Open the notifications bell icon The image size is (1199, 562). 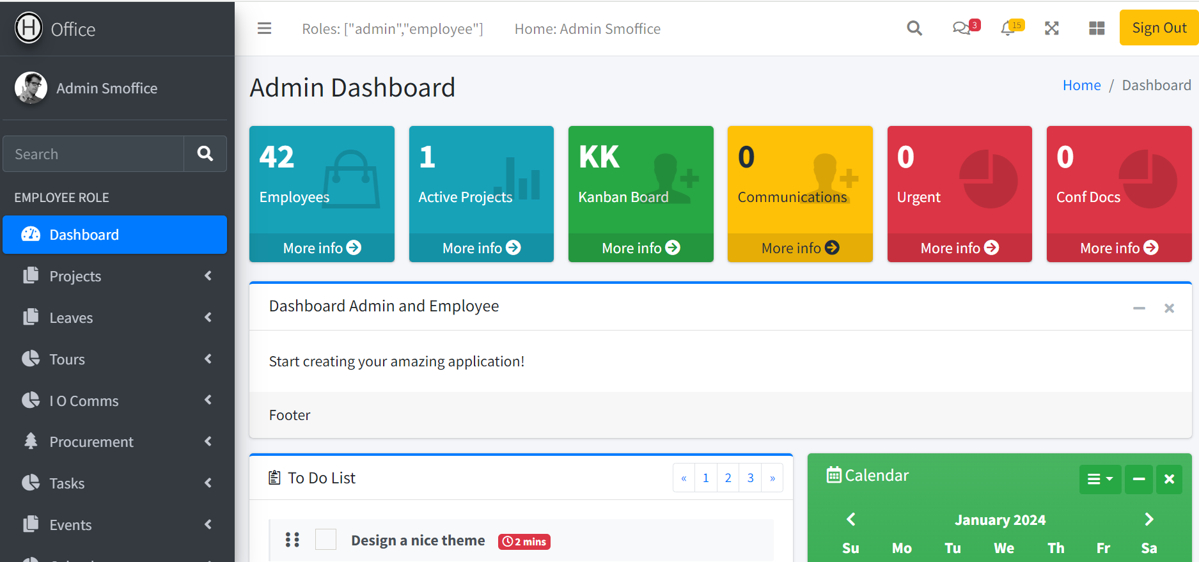[1008, 29]
